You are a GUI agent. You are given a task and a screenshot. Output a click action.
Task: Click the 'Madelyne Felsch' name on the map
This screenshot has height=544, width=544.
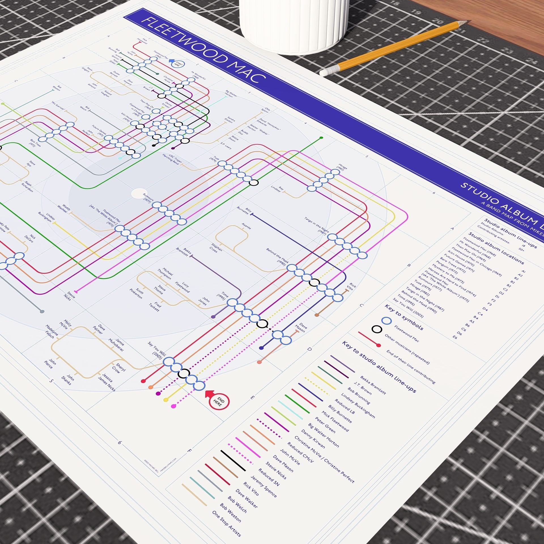[52, 331]
